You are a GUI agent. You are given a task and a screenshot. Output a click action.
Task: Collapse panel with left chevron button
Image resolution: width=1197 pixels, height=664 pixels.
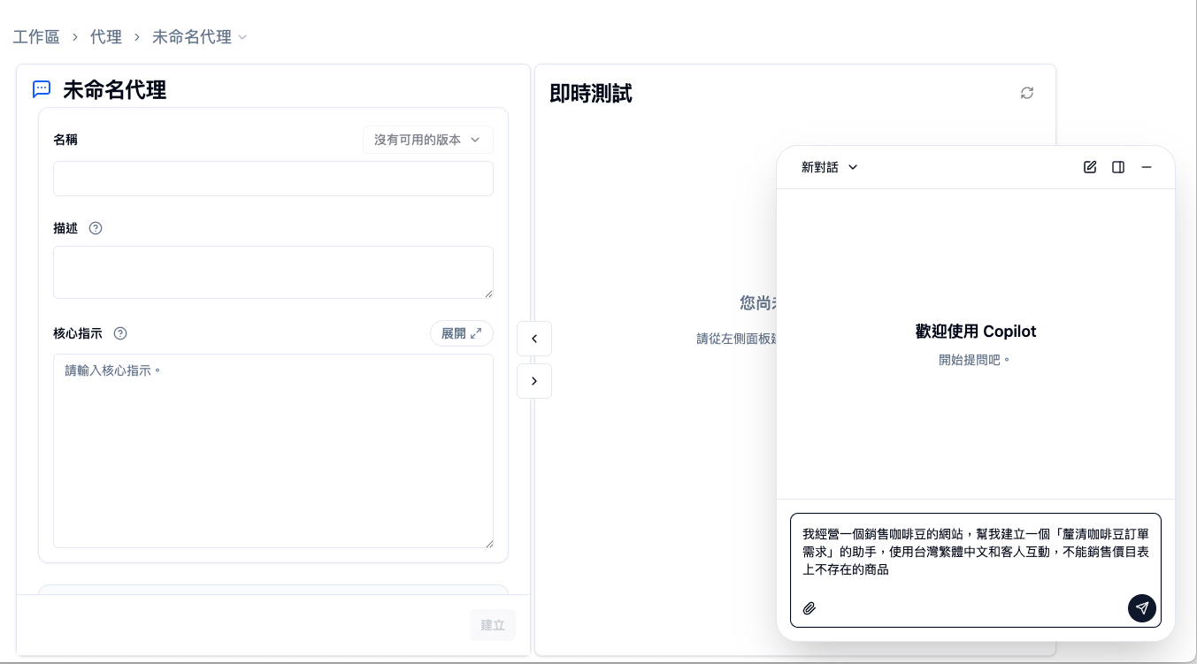tap(534, 339)
